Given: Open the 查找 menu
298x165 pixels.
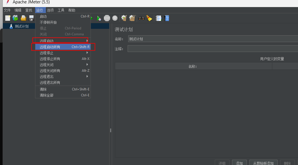Looking at the screenshot, I should click(29, 10).
